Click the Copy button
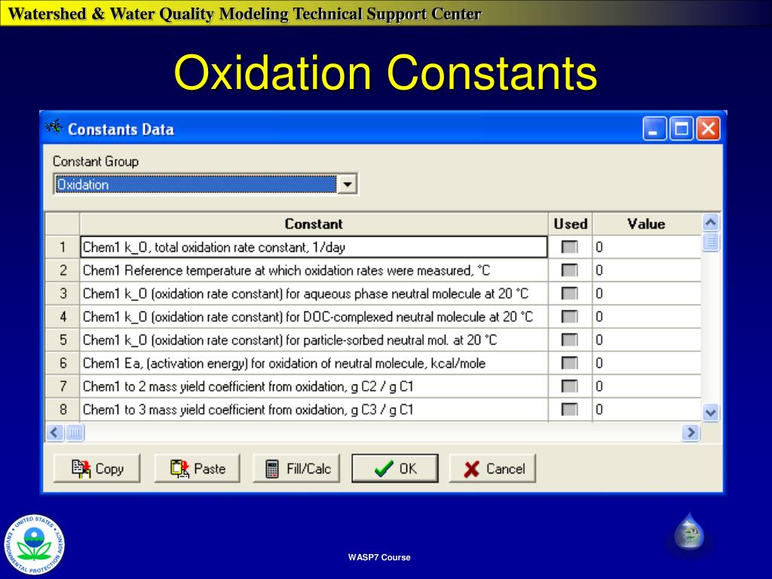The height and width of the screenshot is (579, 772). point(97,468)
